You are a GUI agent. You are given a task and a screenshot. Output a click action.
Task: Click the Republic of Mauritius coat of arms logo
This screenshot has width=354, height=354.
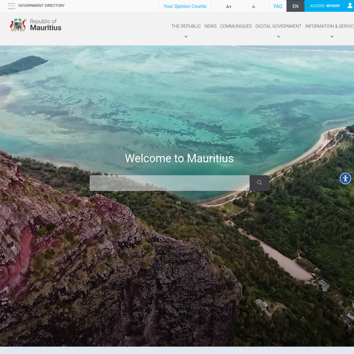tap(18, 25)
